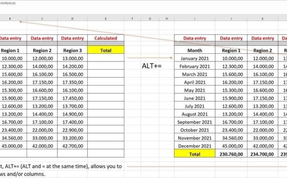The width and height of the screenshot is (287, 178).
Task: Select the 'September 2021' cell
Action: (194, 122)
